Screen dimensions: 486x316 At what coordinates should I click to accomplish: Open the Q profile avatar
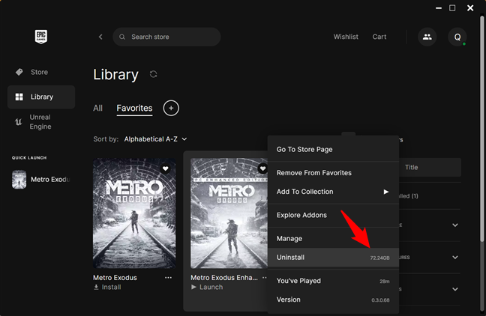[x=457, y=37]
